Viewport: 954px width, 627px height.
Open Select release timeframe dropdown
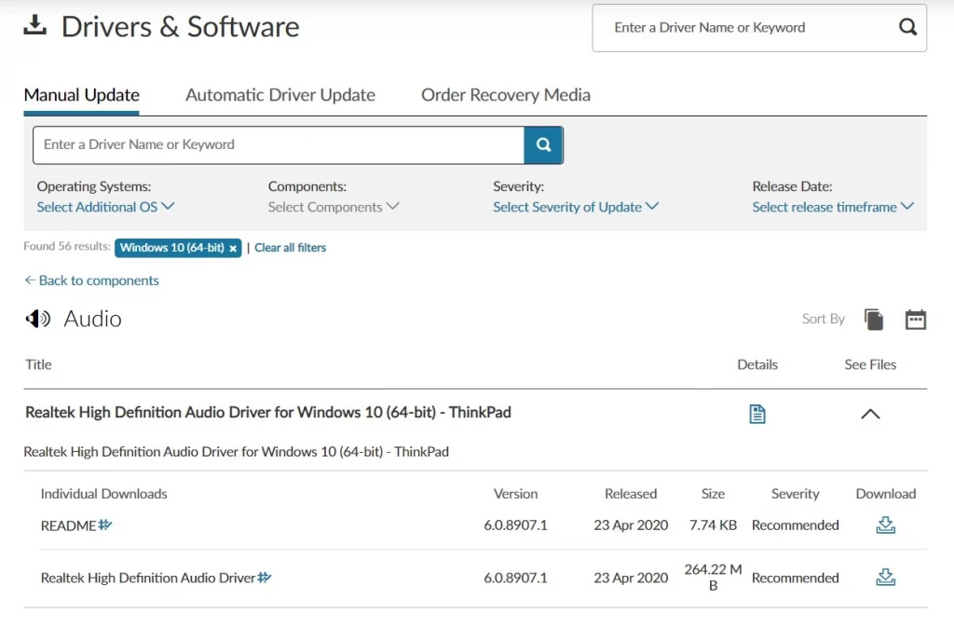[833, 208]
